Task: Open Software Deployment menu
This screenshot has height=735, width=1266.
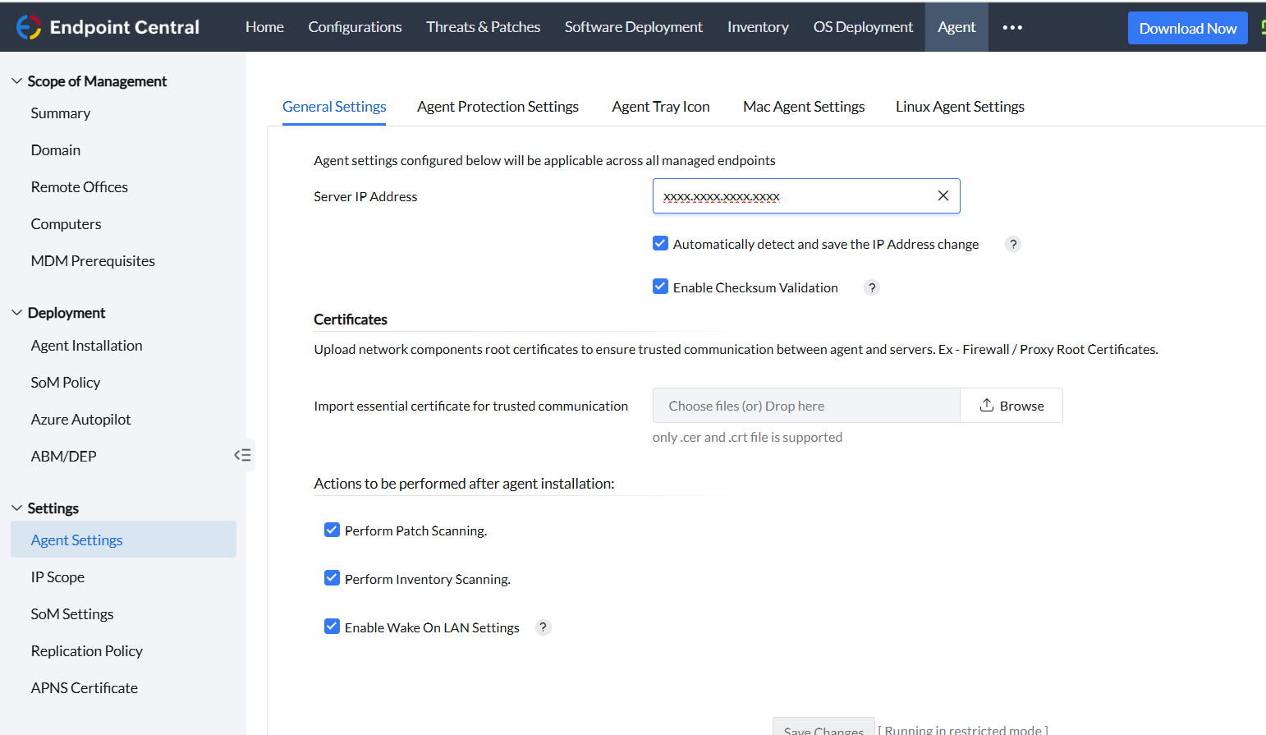Action: (633, 27)
